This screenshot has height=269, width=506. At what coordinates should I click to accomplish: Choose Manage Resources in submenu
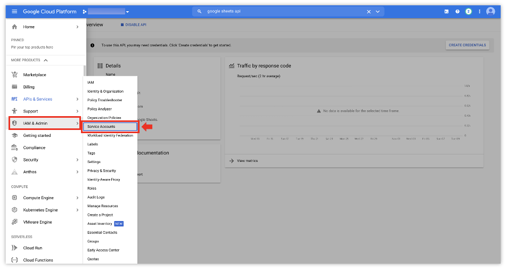coord(103,206)
